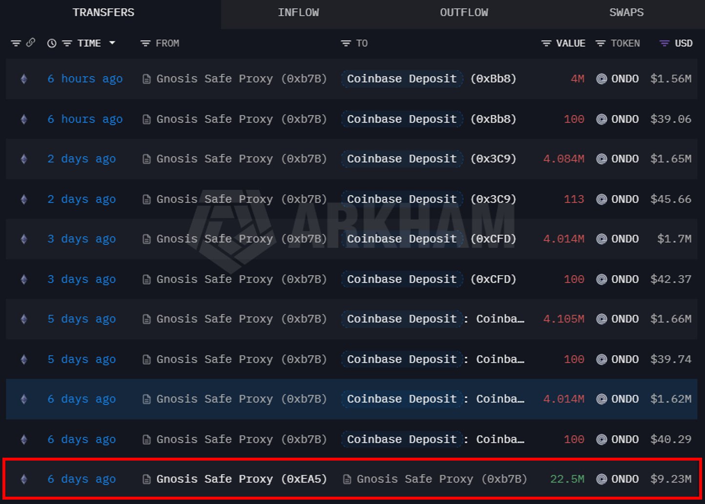
Task: Click the (0xCFD) address in the $1.7M row
Action: click(493, 239)
